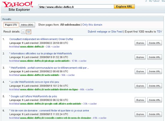Open cache for piratage-webrankinfo page
Viewport: 165px width, 121px height.
click(x=83, y=61)
